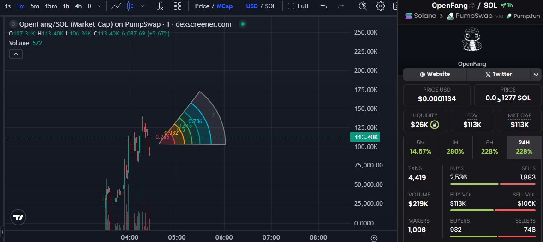
Task: Click the TXNS 4,419 value
Action: point(417,178)
